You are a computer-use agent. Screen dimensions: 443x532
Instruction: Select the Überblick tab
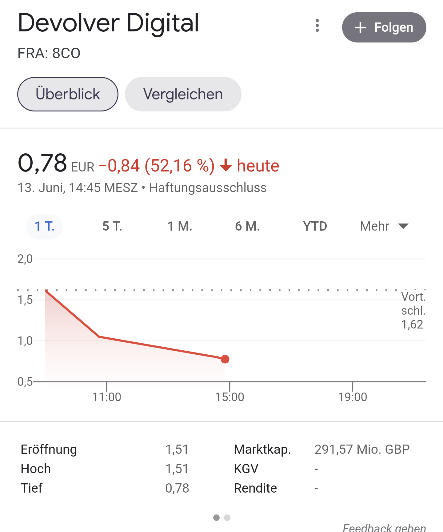[68, 94]
